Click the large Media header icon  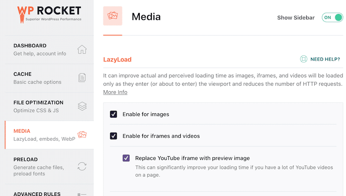112,16
